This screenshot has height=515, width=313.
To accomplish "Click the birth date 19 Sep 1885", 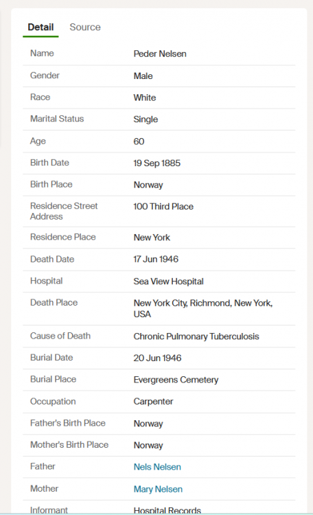I will [157, 163].
